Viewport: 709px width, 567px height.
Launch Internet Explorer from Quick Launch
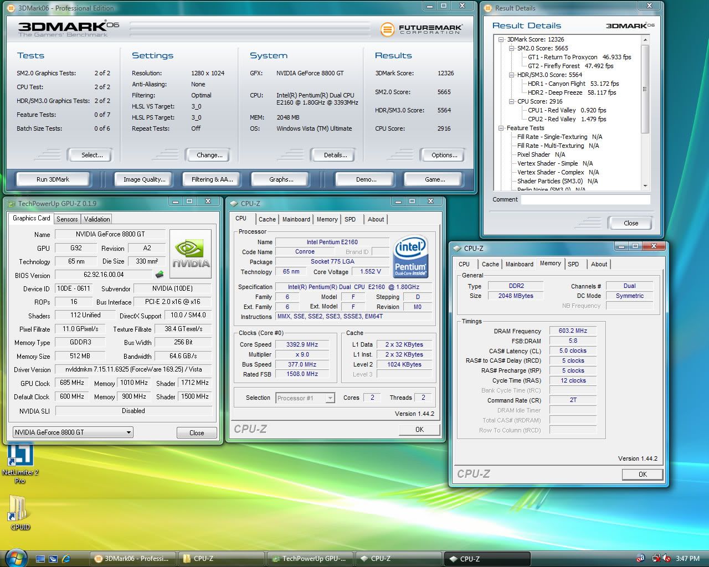coord(66,559)
